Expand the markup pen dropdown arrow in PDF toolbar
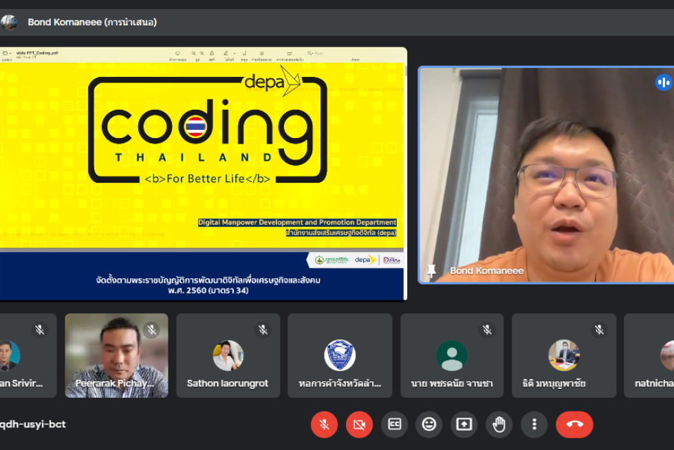Screen dimensions: 674x450 (x=235, y=53)
